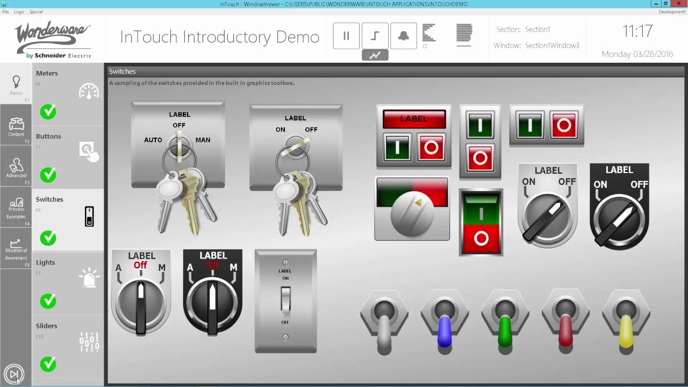Click the trend chart button below header icons
Screen dimensions: 688x387
click(x=375, y=55)
